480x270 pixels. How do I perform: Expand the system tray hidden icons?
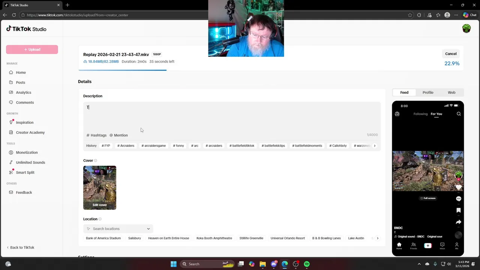click(419, 264)
